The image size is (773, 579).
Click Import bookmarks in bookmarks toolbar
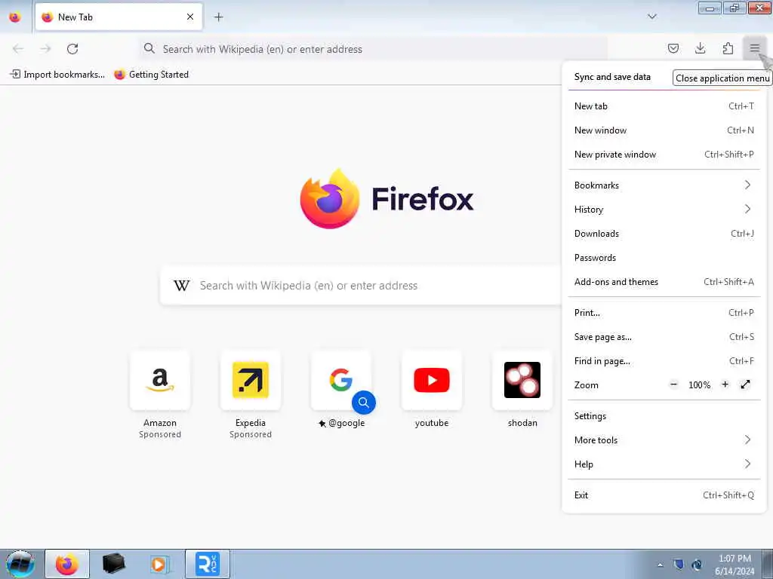57,75
